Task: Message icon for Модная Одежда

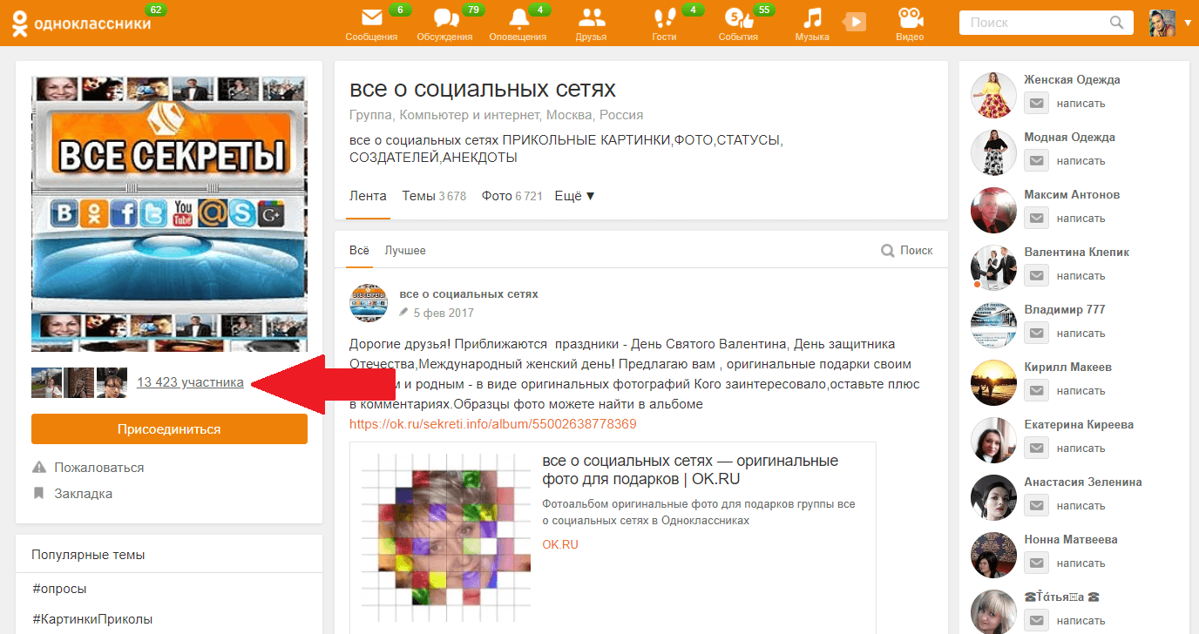Action: [1036, 161]
